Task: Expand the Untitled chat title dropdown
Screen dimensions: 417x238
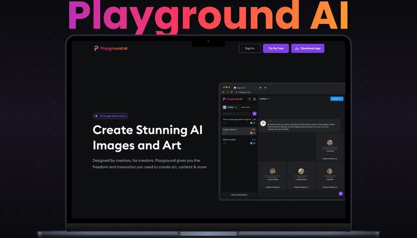Action: (269, 99)
